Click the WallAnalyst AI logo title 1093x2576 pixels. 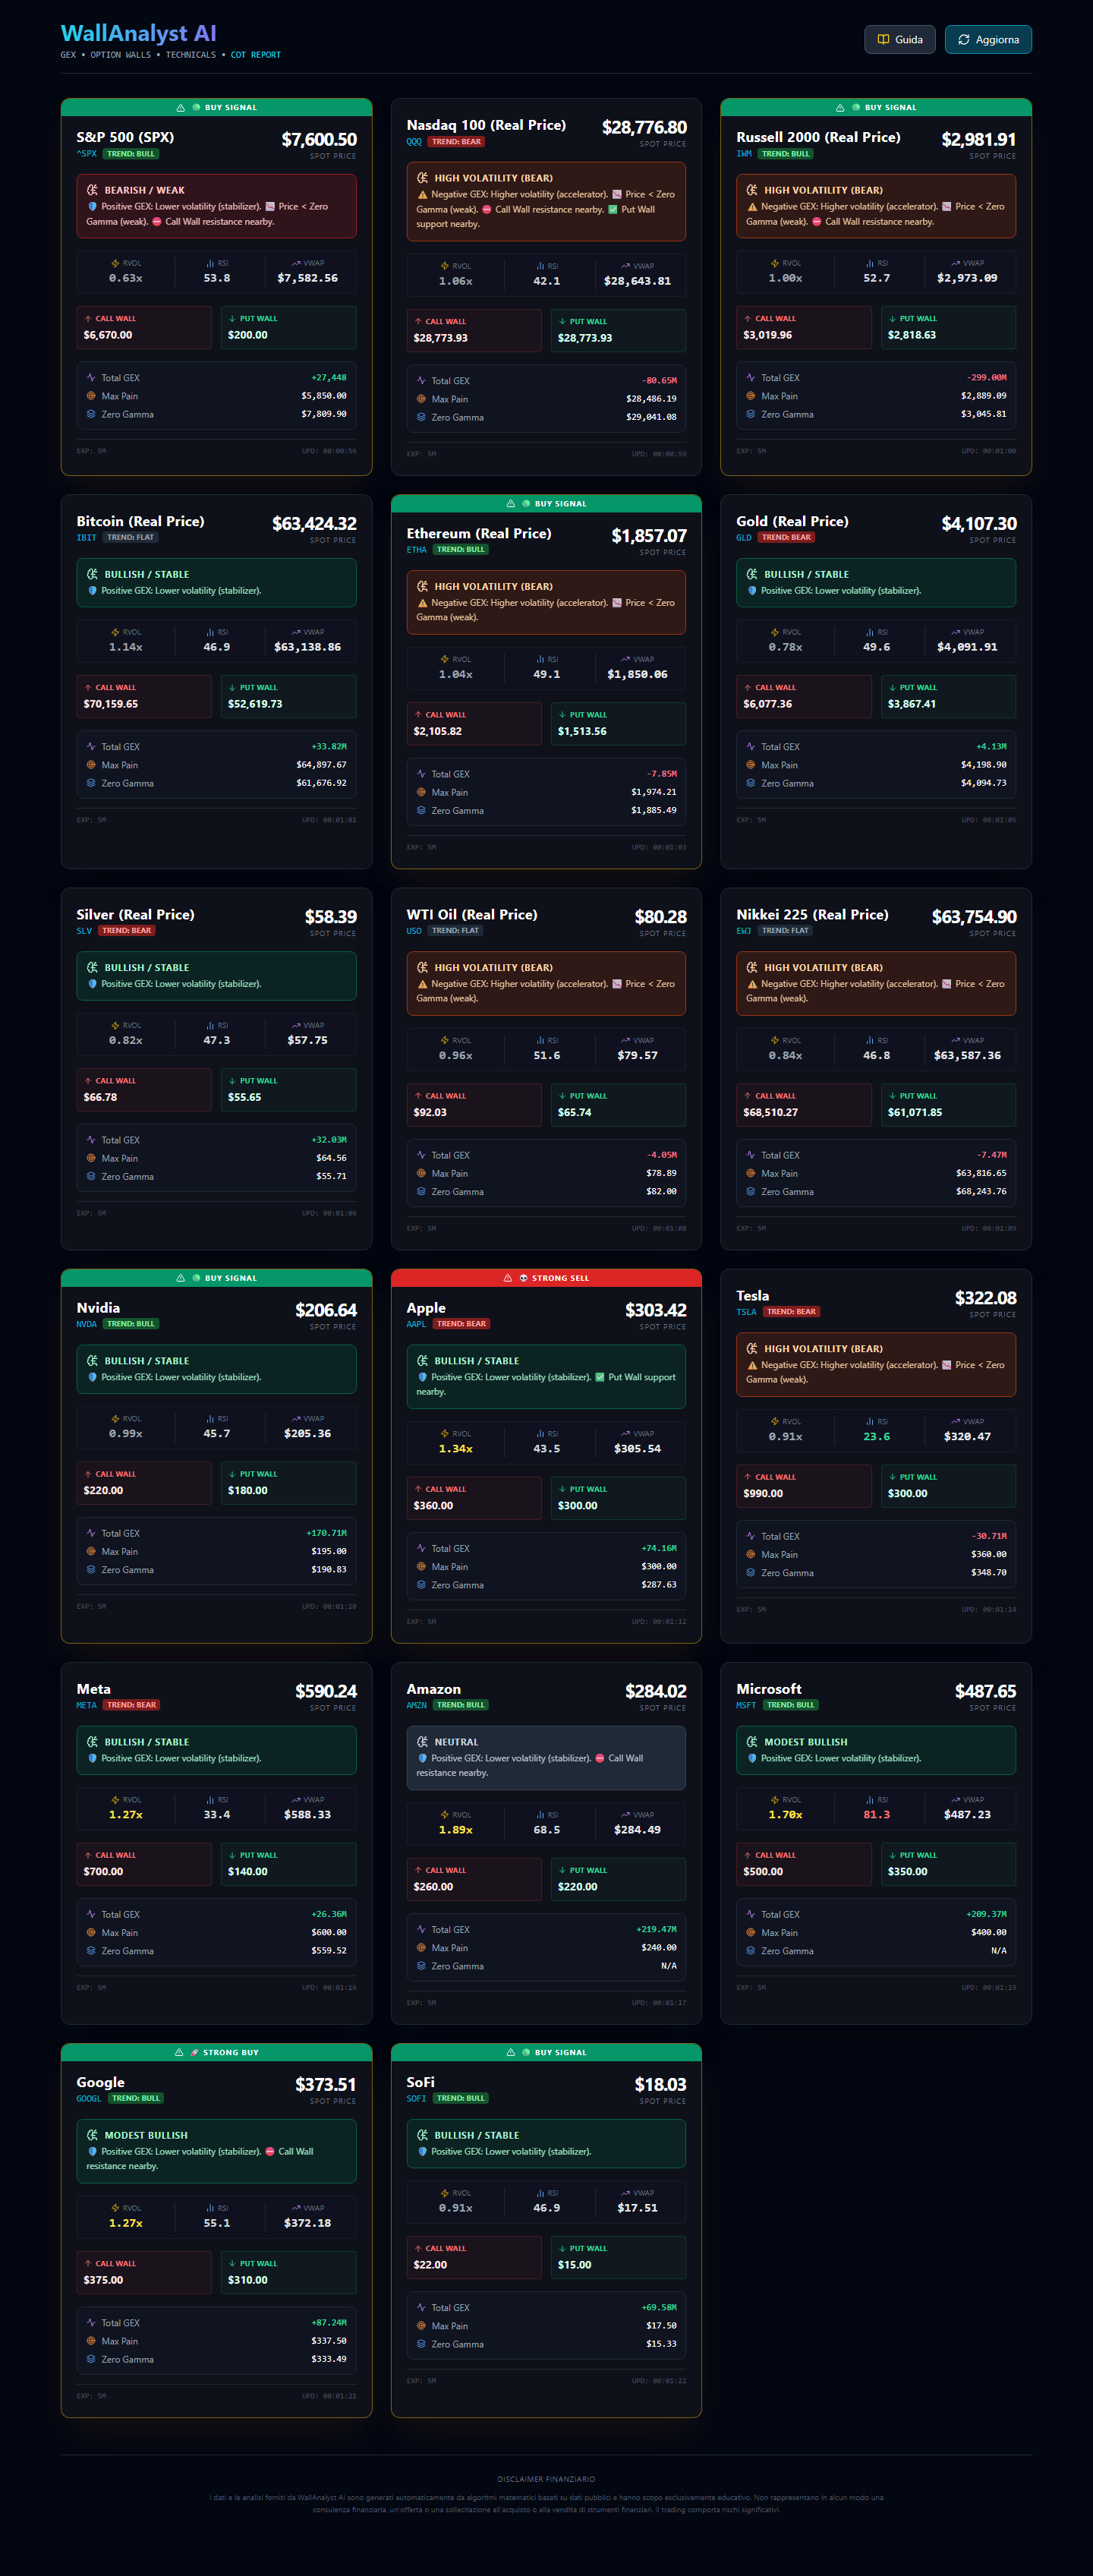tap(139, 34)
